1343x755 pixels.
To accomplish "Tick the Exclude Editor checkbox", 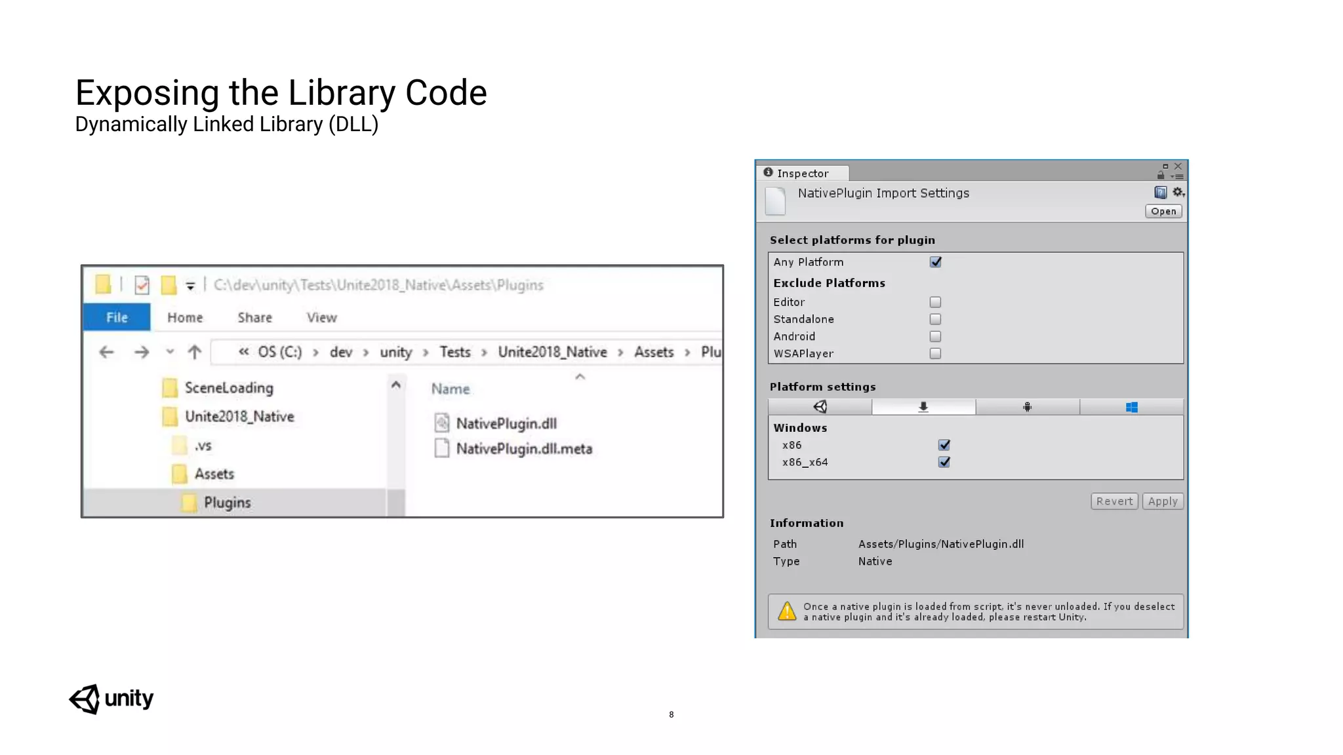I will pos(935,302).
